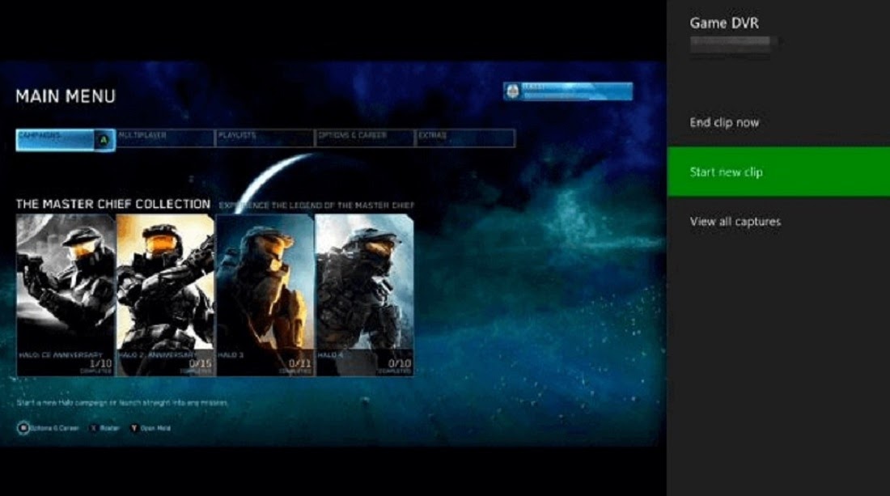Open the Playlists tab

pos(265,138)
